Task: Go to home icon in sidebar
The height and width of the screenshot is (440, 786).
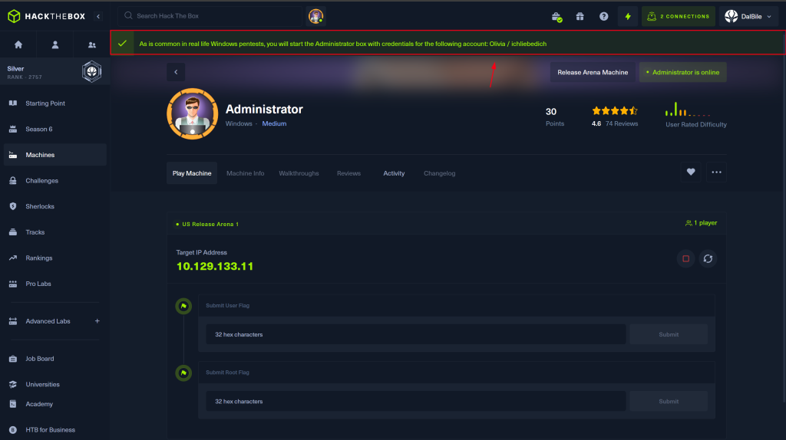Action: (18, 44)
